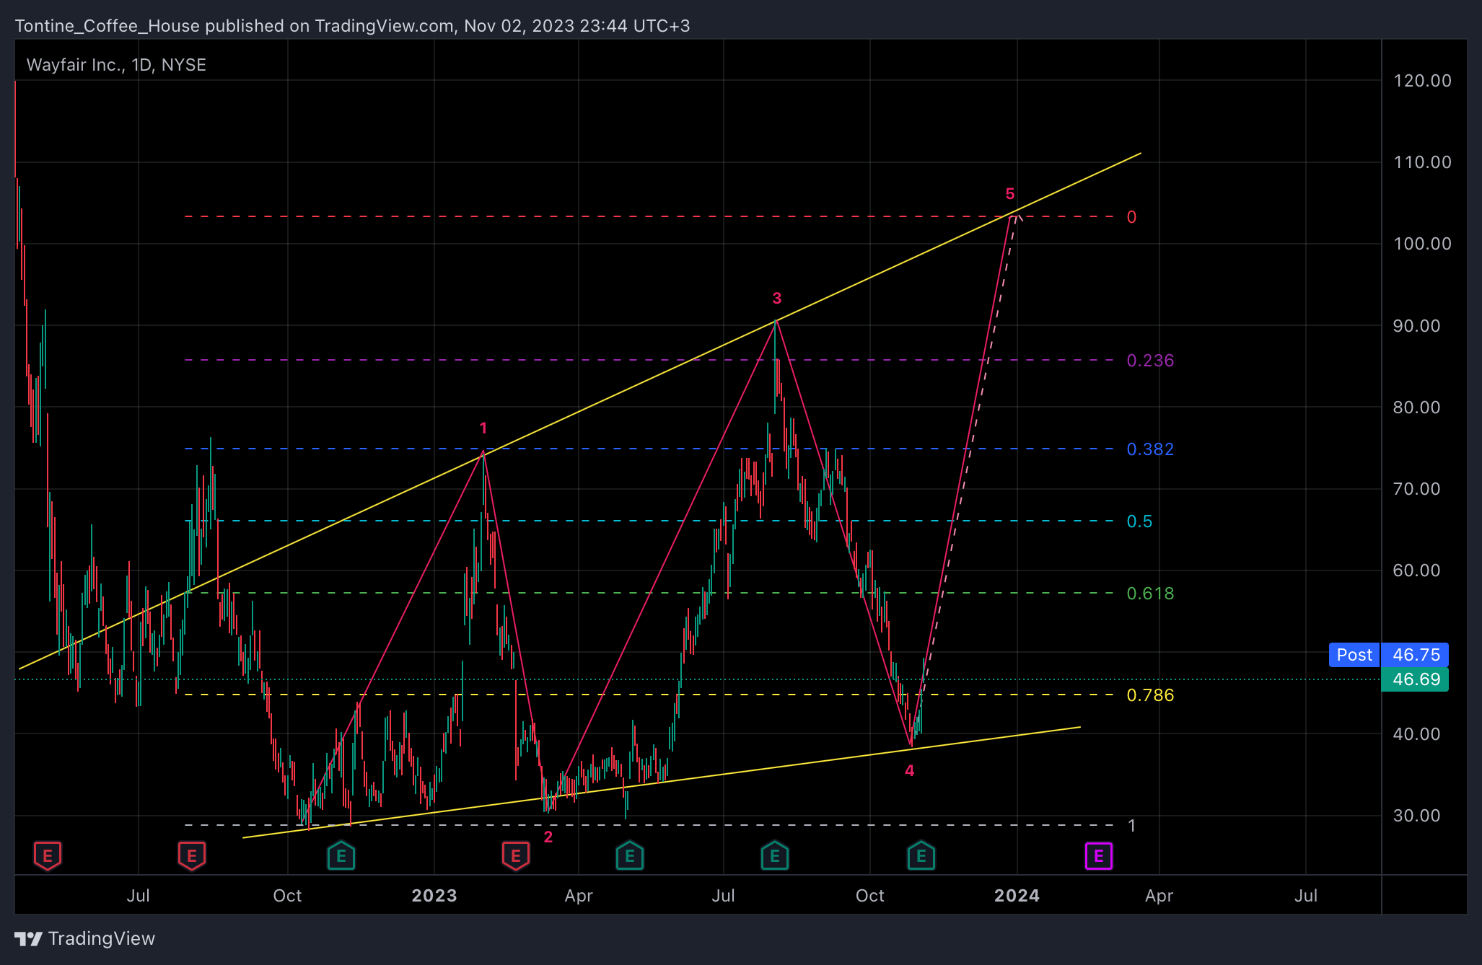Image resolution: width=1482 pixels, height=965 pixels.
Task: Click wave label 1 on the chart
Action: [x=483, y=428]
